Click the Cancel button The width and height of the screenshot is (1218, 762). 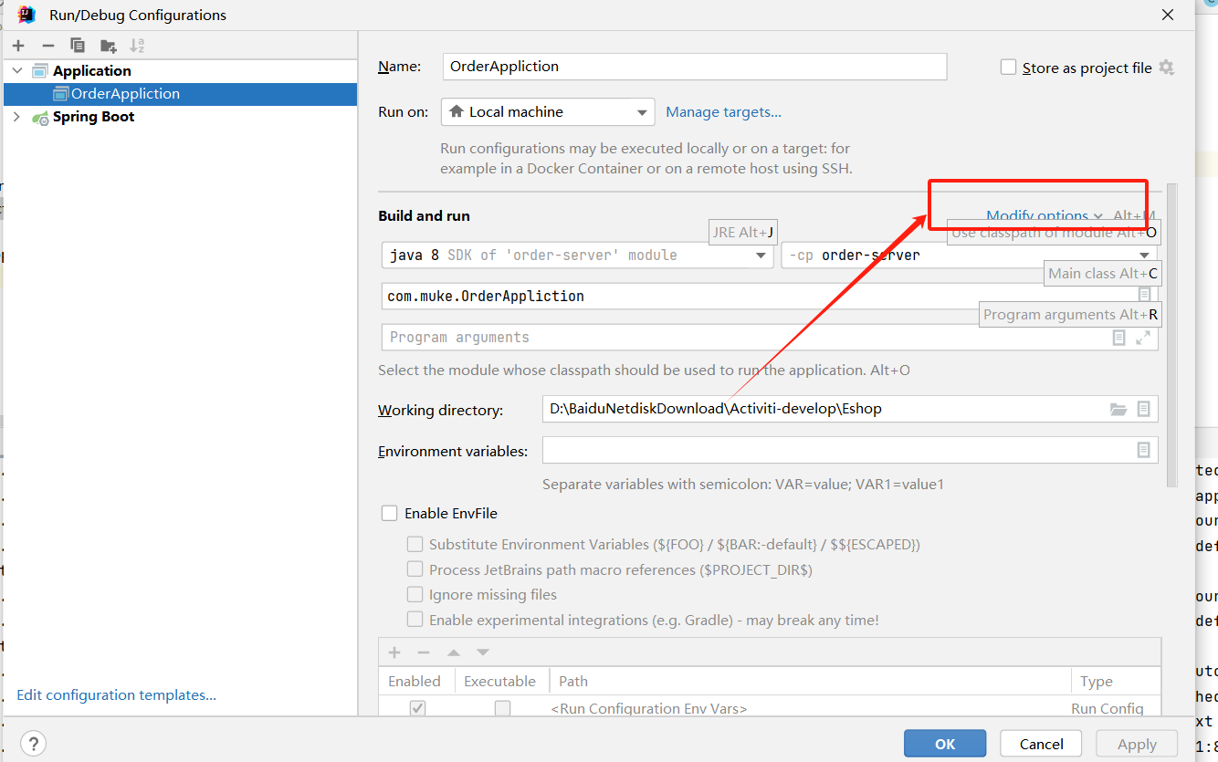click(x=1041, y=744)
